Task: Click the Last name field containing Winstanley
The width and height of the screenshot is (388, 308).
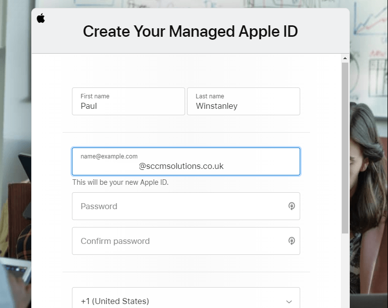Action: coord(243,105)
